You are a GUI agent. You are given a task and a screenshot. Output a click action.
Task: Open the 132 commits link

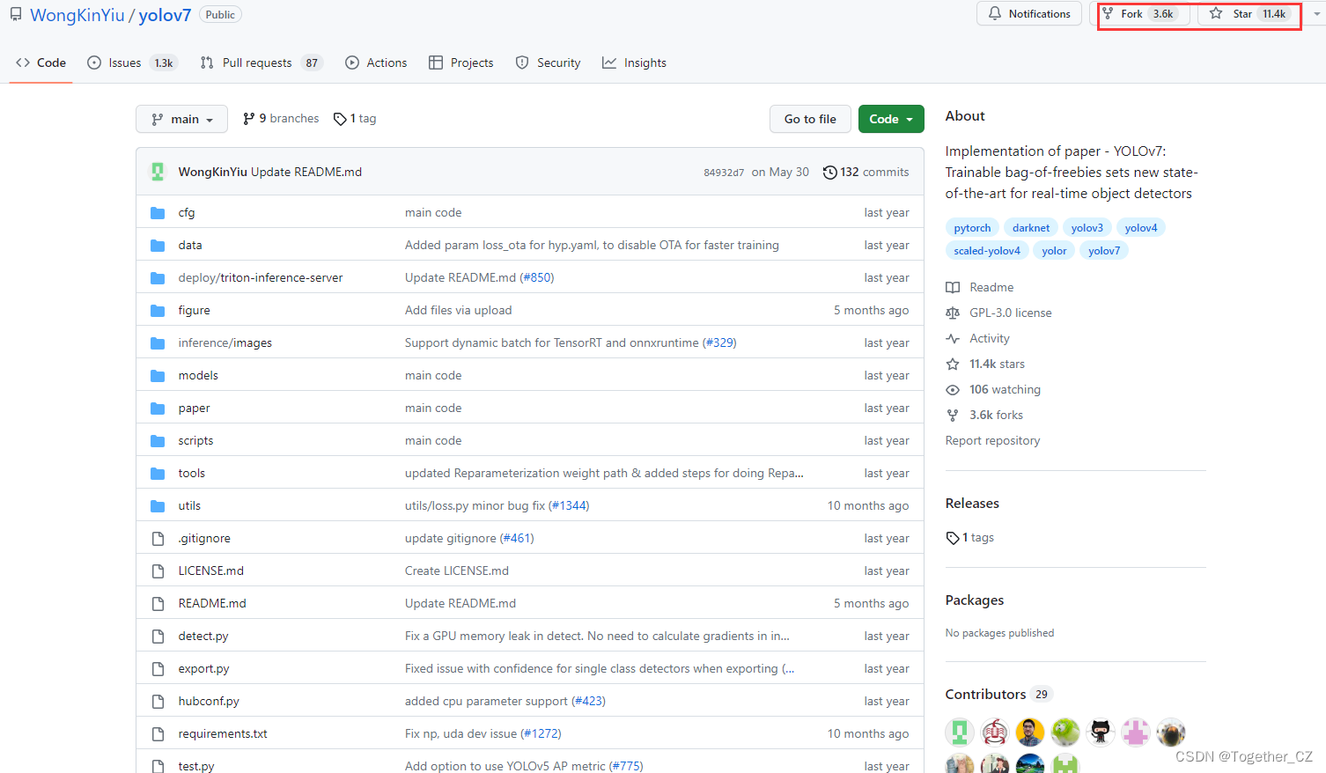[866, 172]
